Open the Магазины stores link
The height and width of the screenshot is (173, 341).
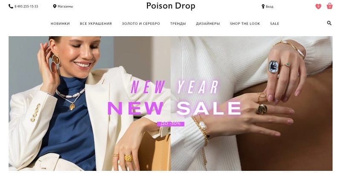click(x=65, y=6)
